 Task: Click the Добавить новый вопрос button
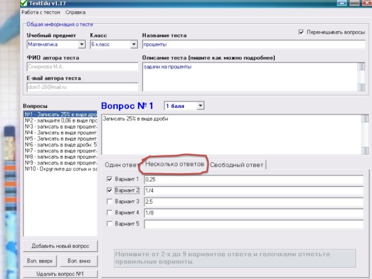[x=60, y=246]
